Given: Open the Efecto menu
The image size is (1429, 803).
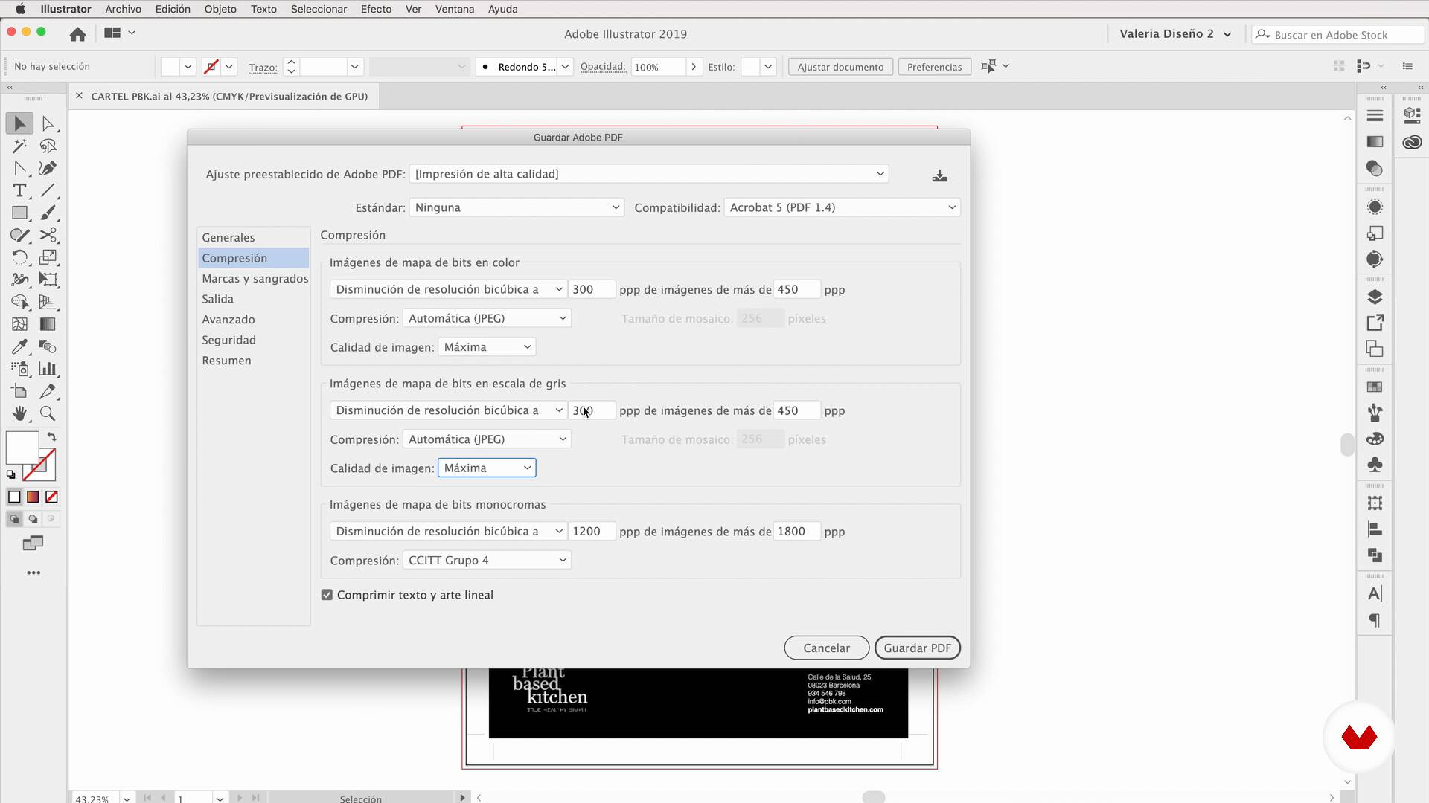Looking at the screenshot, I should pyautogui.click(x=376, y=9).
